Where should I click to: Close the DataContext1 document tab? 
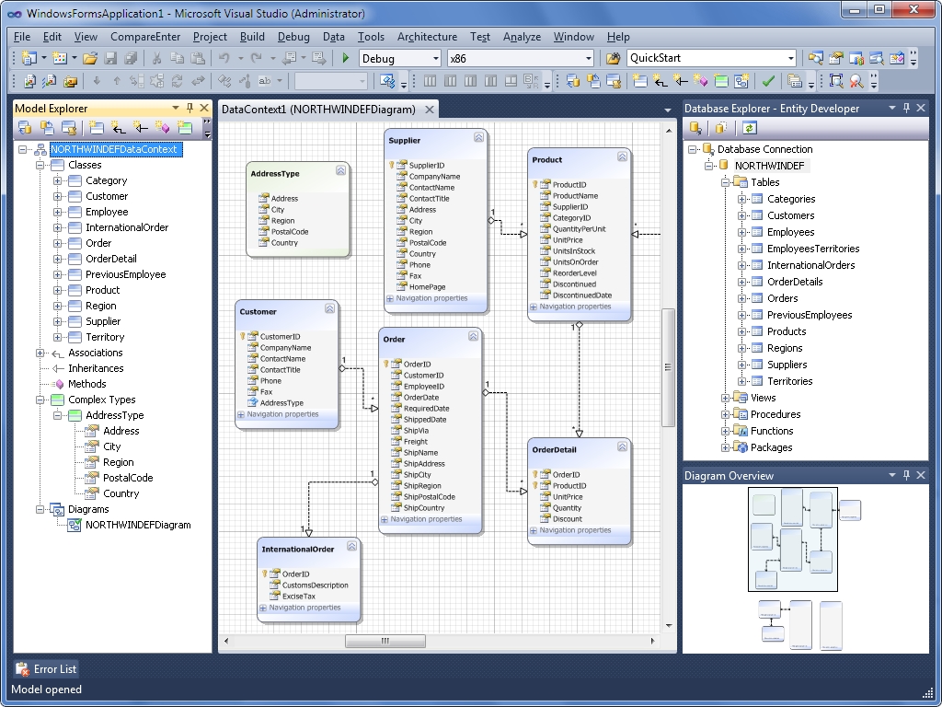pyautogui.click(x=430, y=110)
